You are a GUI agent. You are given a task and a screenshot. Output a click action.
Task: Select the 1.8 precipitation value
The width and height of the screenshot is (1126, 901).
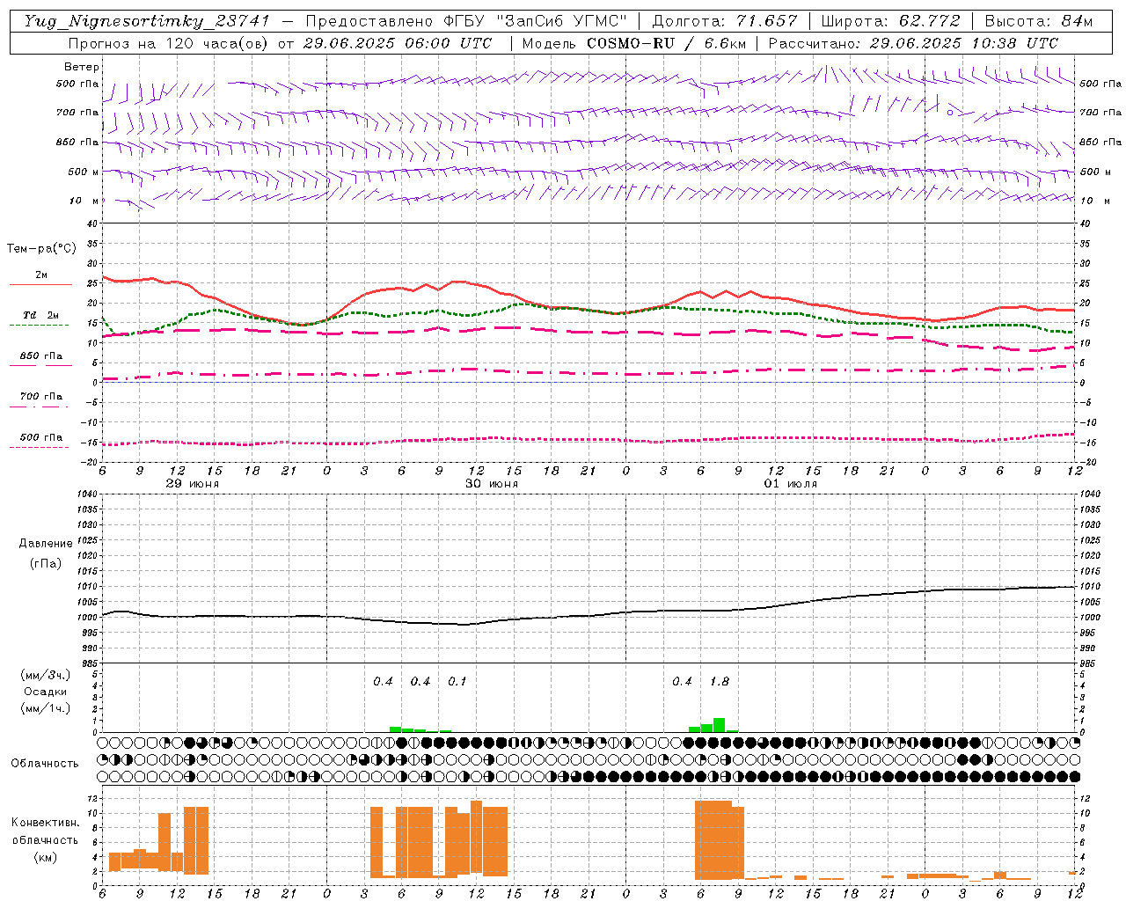point(719,681)
